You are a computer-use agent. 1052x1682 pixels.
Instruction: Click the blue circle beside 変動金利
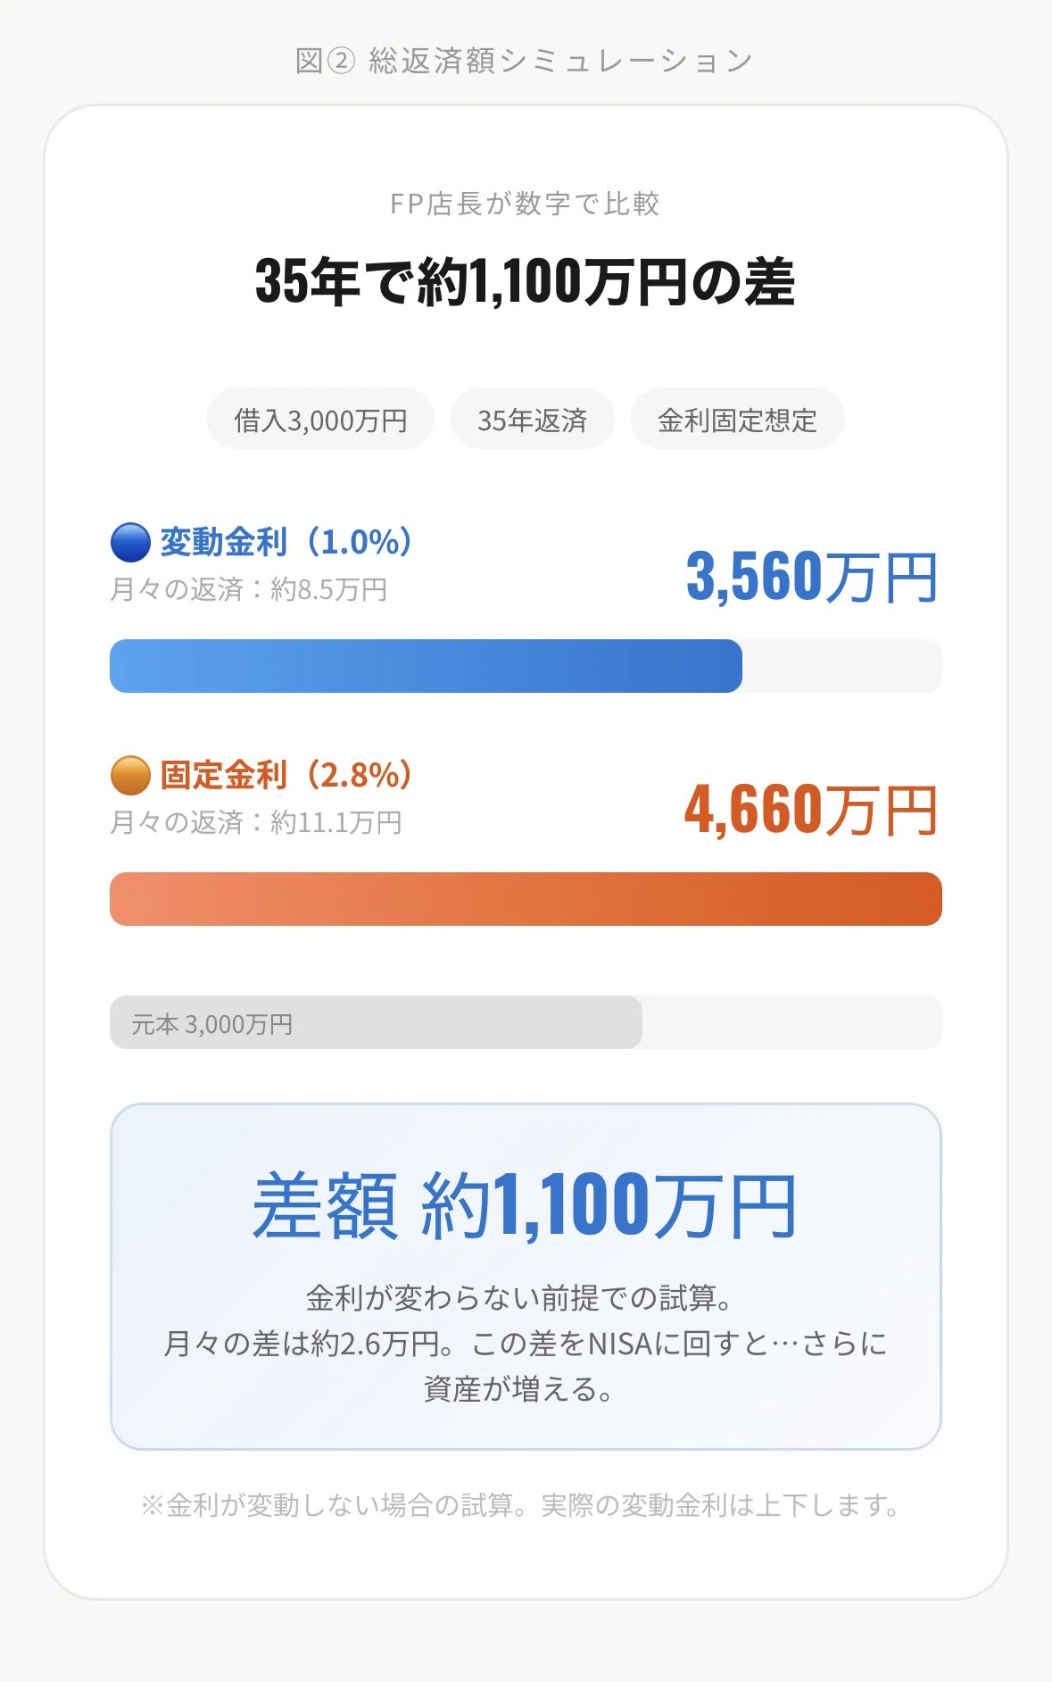coord(130,542)
